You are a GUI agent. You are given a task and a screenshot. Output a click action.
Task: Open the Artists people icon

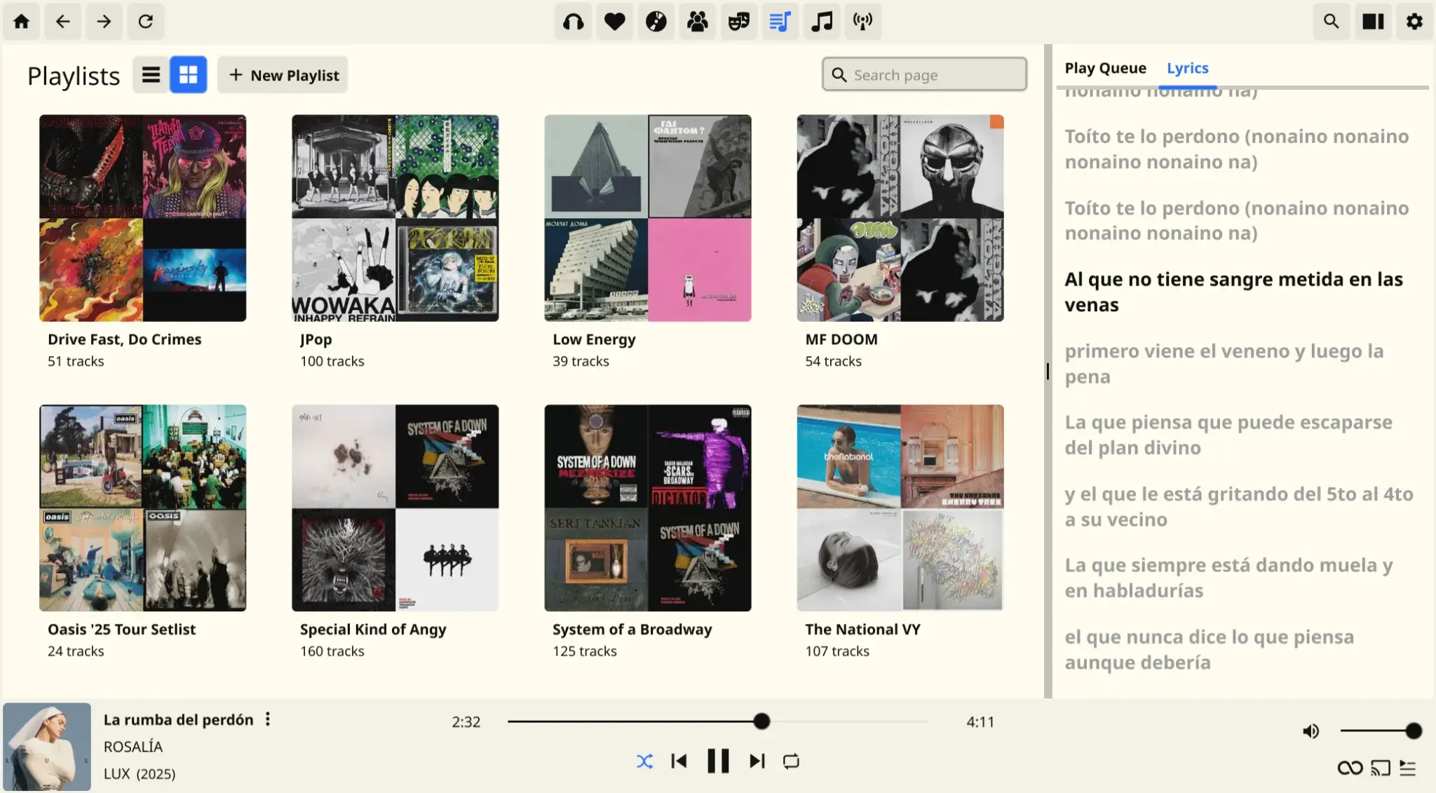pos(697,21)
